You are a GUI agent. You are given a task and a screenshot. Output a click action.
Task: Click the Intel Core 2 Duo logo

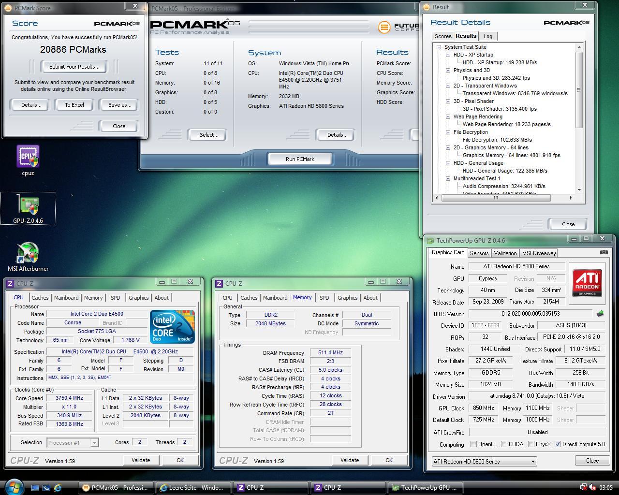click(172, 327)
